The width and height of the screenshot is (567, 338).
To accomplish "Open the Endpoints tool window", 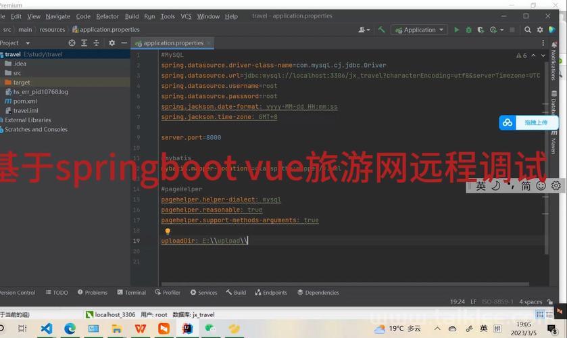I will 271,293.
